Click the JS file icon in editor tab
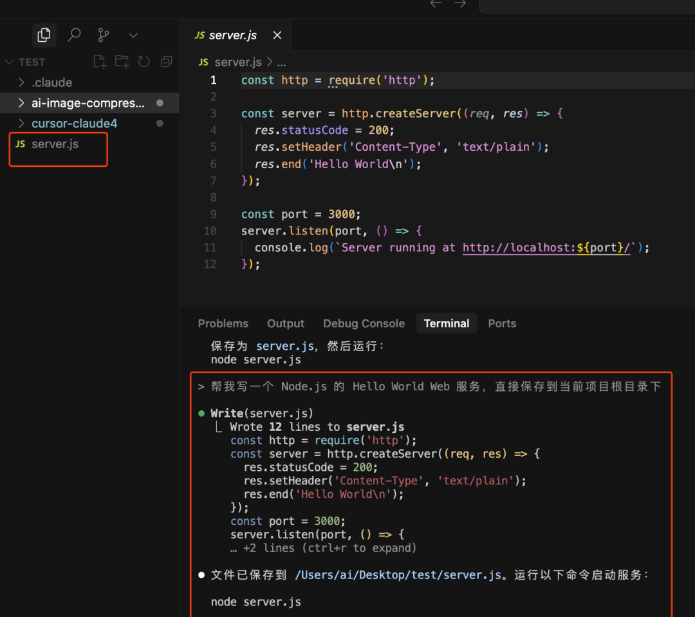 coord(200,35)
